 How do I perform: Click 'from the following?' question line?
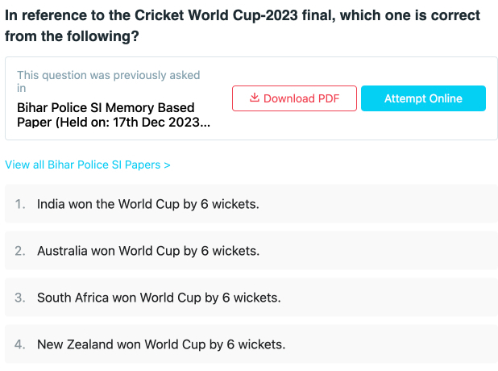point(72,36)
